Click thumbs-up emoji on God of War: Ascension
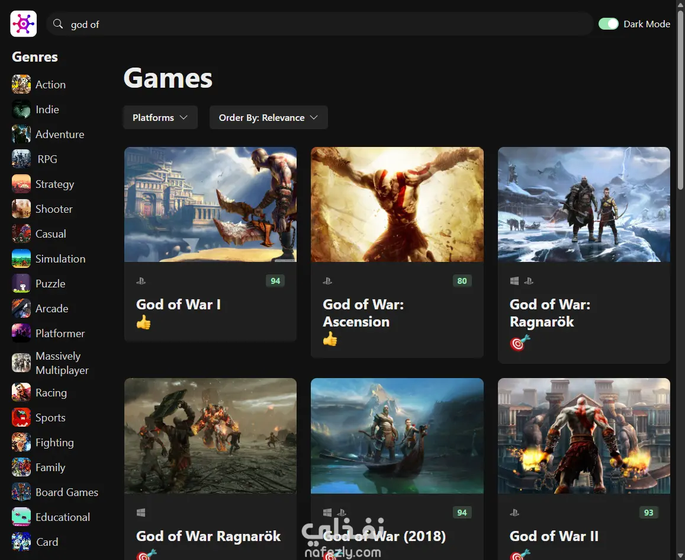The width and height of the screenshot is (685, 560). click(x=330, y=339)
